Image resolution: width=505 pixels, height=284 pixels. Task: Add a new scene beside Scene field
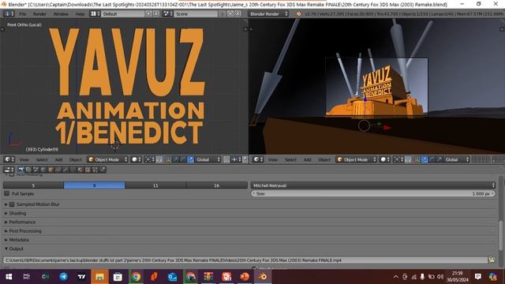pos(230,14)
